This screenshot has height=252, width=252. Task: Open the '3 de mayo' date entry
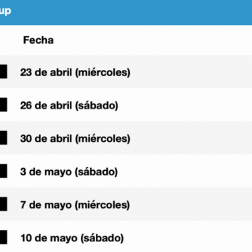[46, 172]
